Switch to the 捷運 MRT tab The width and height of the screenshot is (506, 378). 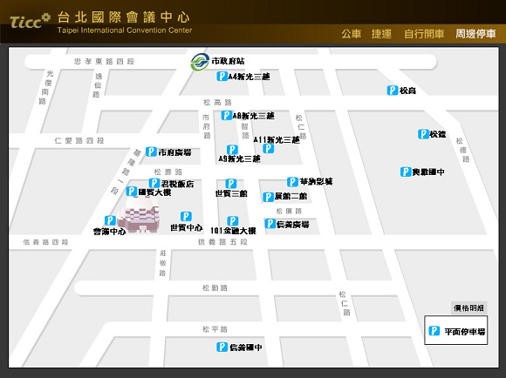(x=381, y=33)
